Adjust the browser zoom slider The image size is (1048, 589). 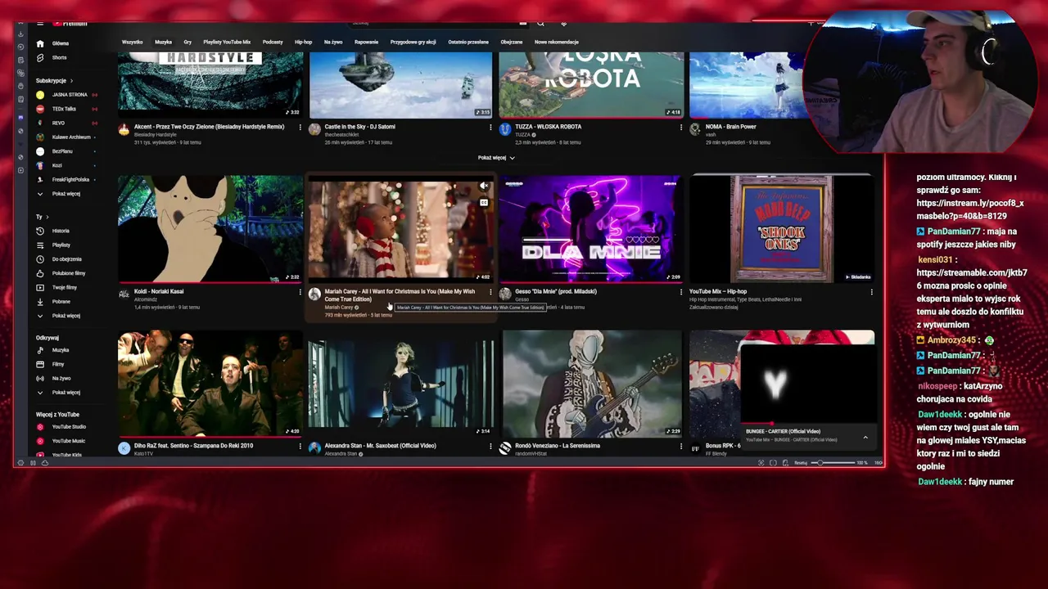click(x=831, y=463)
